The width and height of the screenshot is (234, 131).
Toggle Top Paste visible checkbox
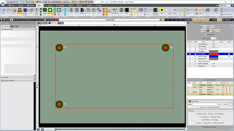point(195,52)
